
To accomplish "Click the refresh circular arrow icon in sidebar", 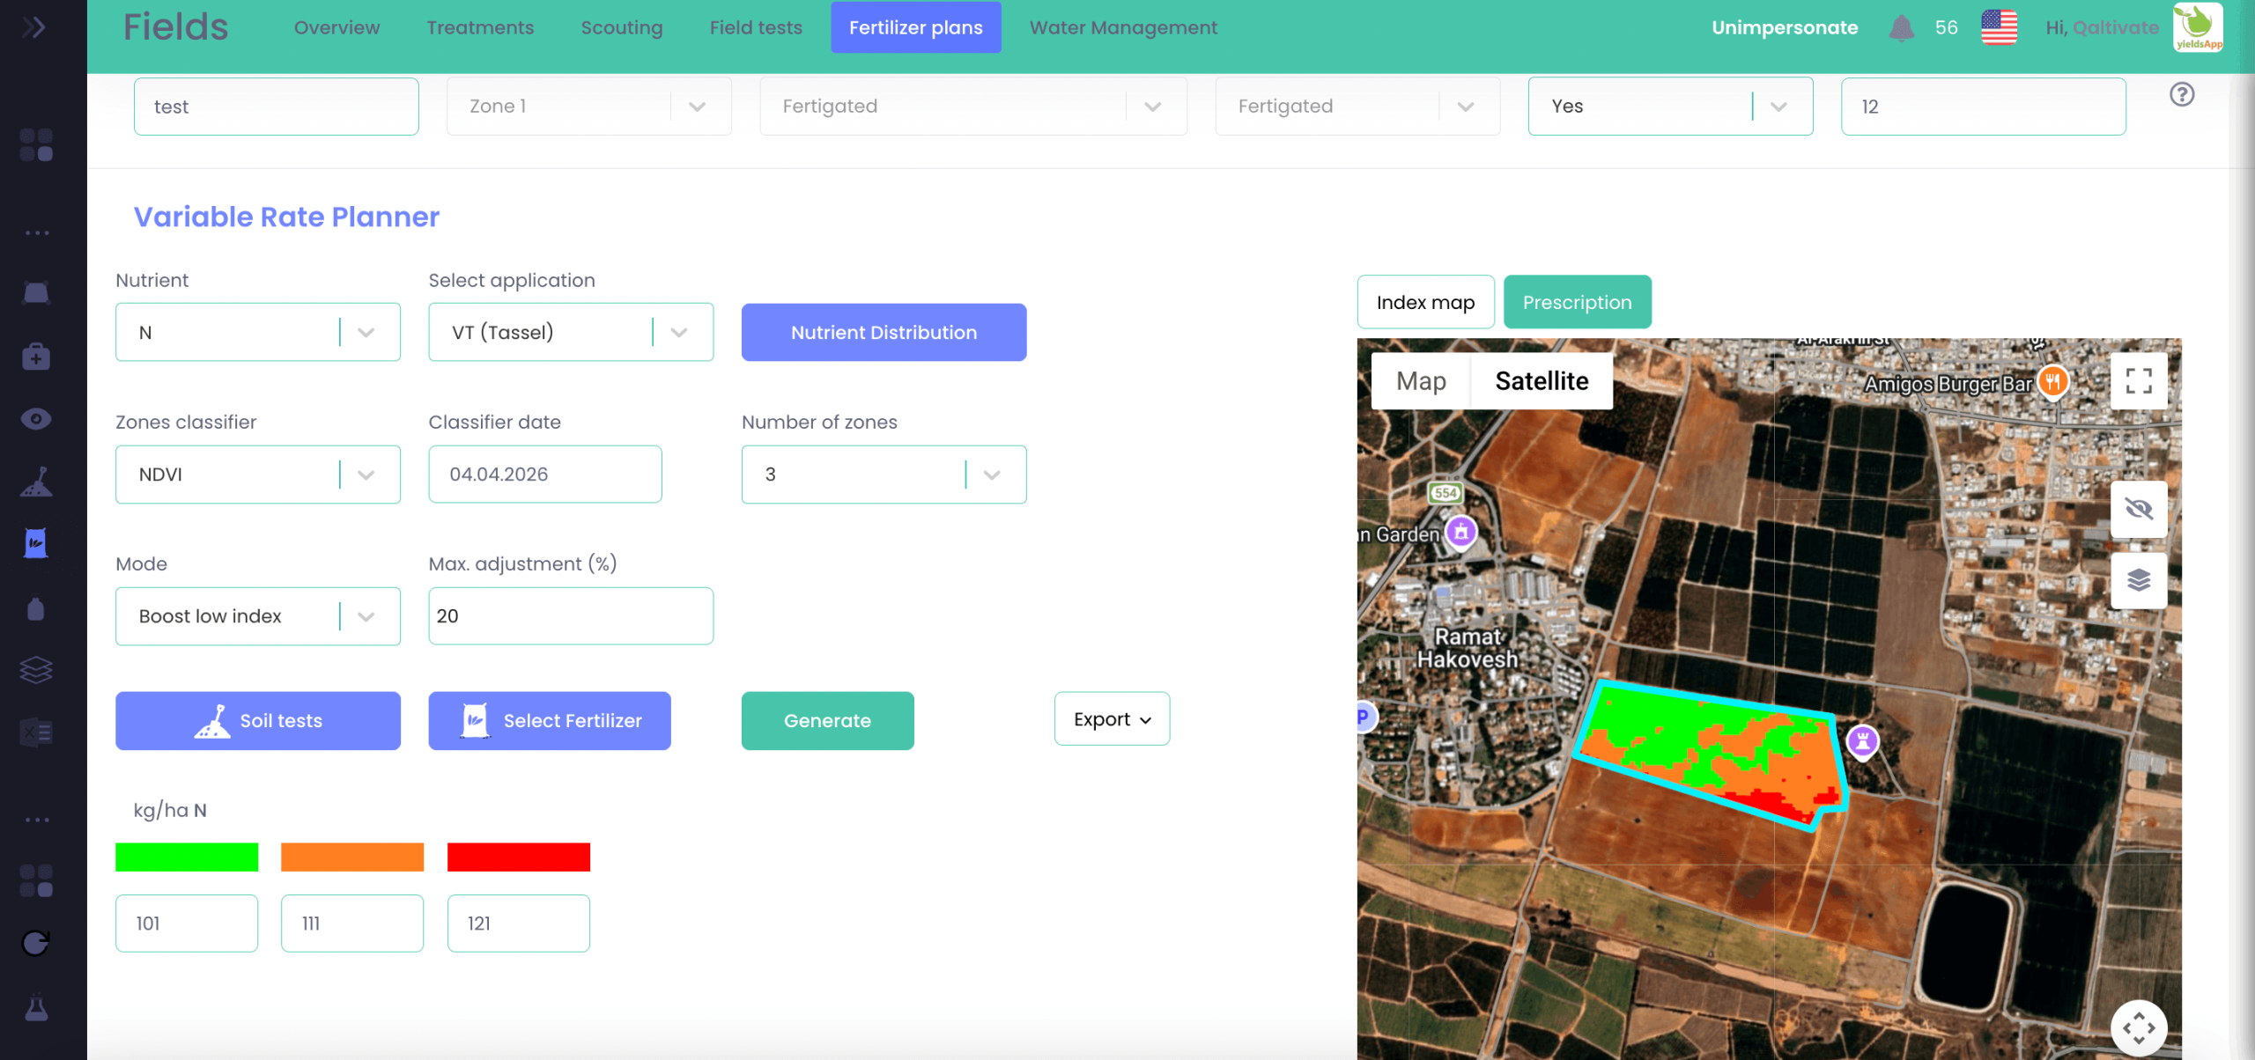I will 36,943.
